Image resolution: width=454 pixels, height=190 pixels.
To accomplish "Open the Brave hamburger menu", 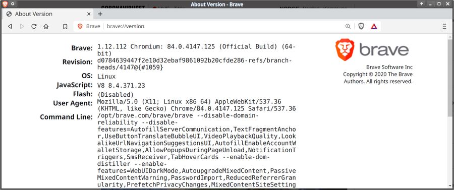I will point(444,26).
